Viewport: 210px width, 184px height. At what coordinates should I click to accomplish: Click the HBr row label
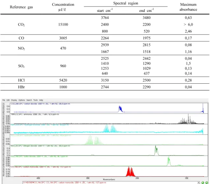click(x=21, y=87)
